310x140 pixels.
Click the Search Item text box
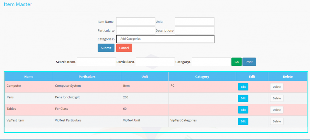(96, 62)
